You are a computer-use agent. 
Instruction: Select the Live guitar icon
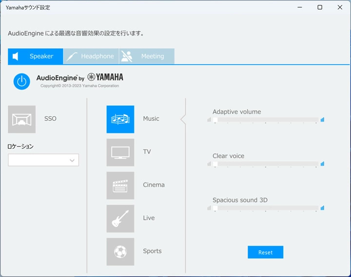click(x=120, y=219)
